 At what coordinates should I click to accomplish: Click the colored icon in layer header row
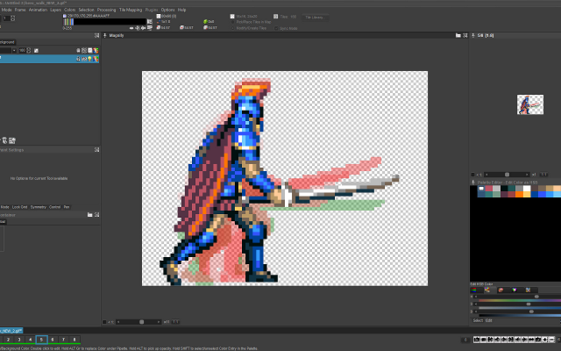coord(96,51)
